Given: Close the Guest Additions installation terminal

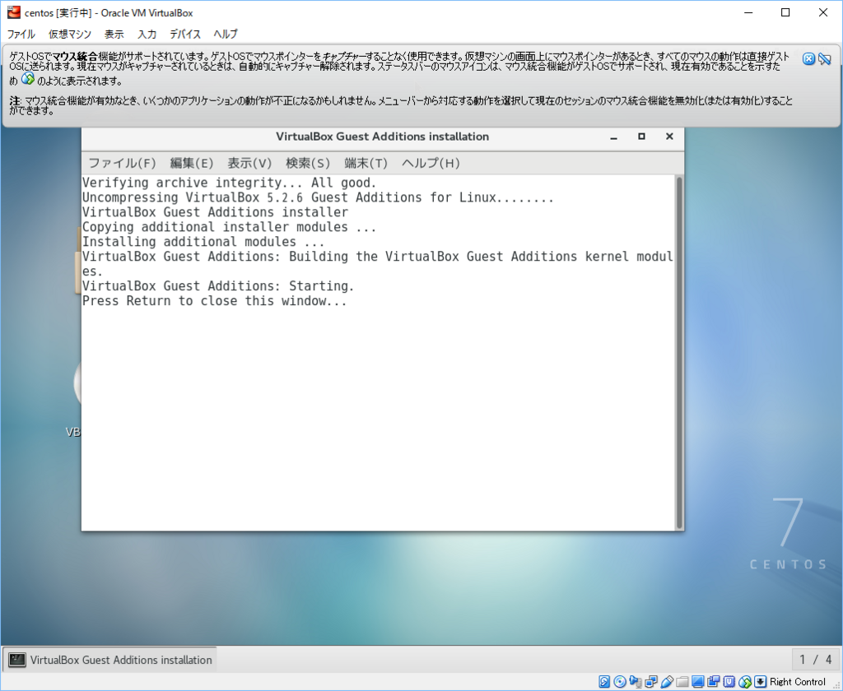Looking at the screenshot, I should tap(669, 137).
